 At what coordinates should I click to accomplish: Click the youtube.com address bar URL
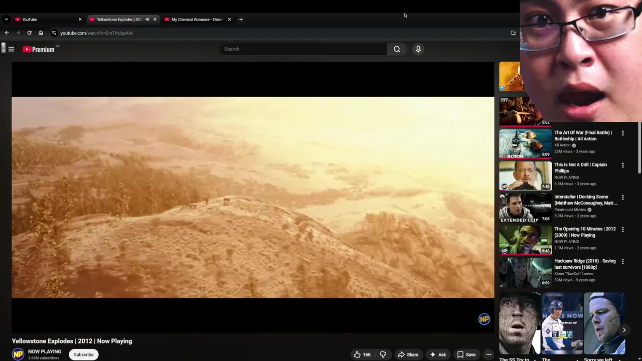(96, 33)
